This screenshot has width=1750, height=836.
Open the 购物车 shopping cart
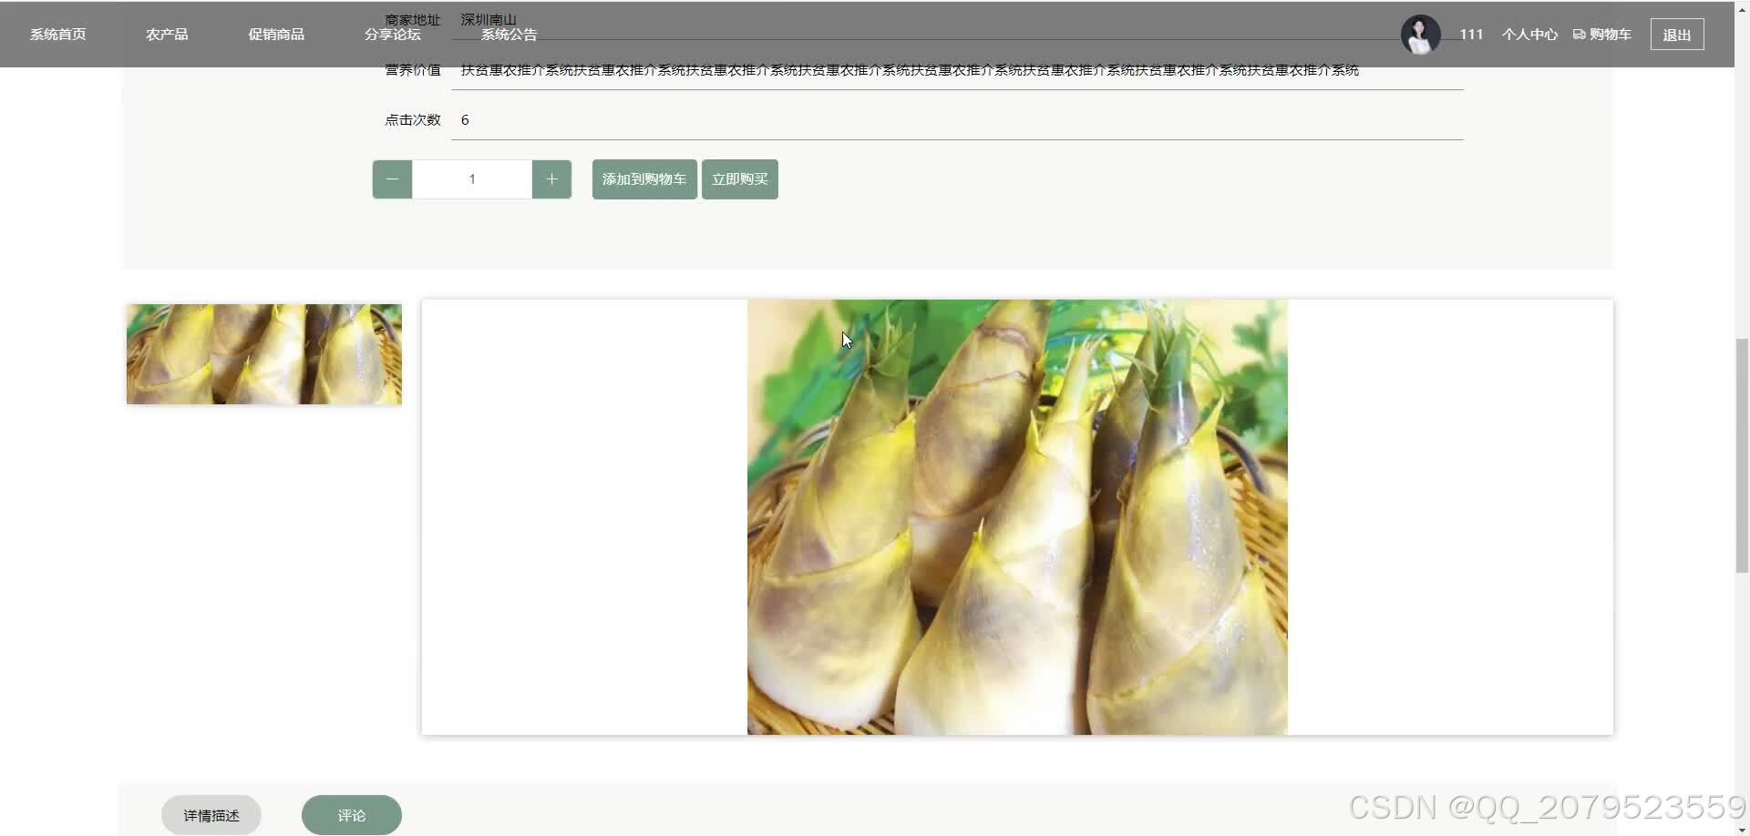[x=1602, y=35]
